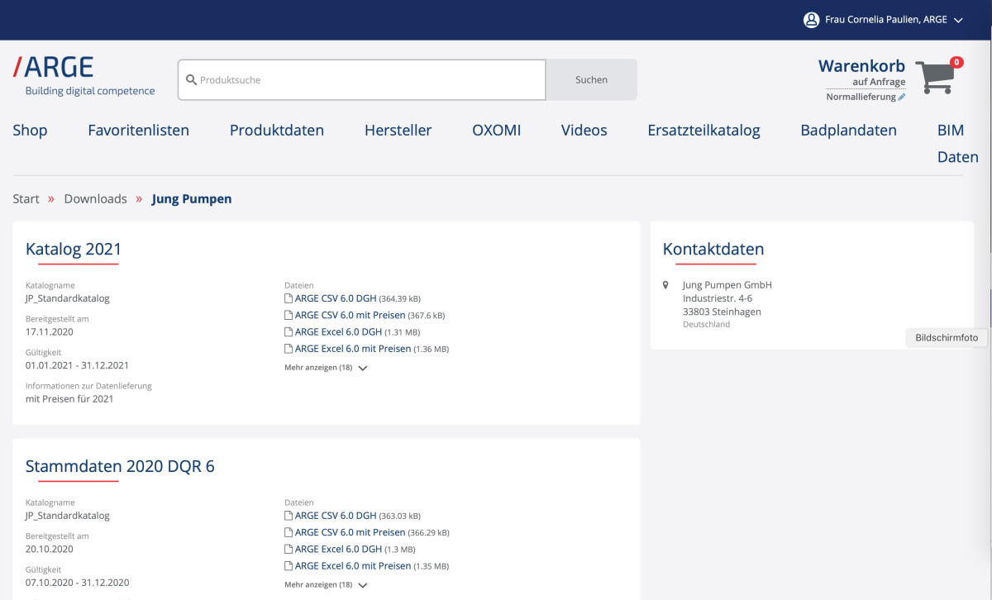Download Katalog 2021 ARGE CSV 6.0 DGH
Viewport: 992px width, 600px height.
point(336,298)
